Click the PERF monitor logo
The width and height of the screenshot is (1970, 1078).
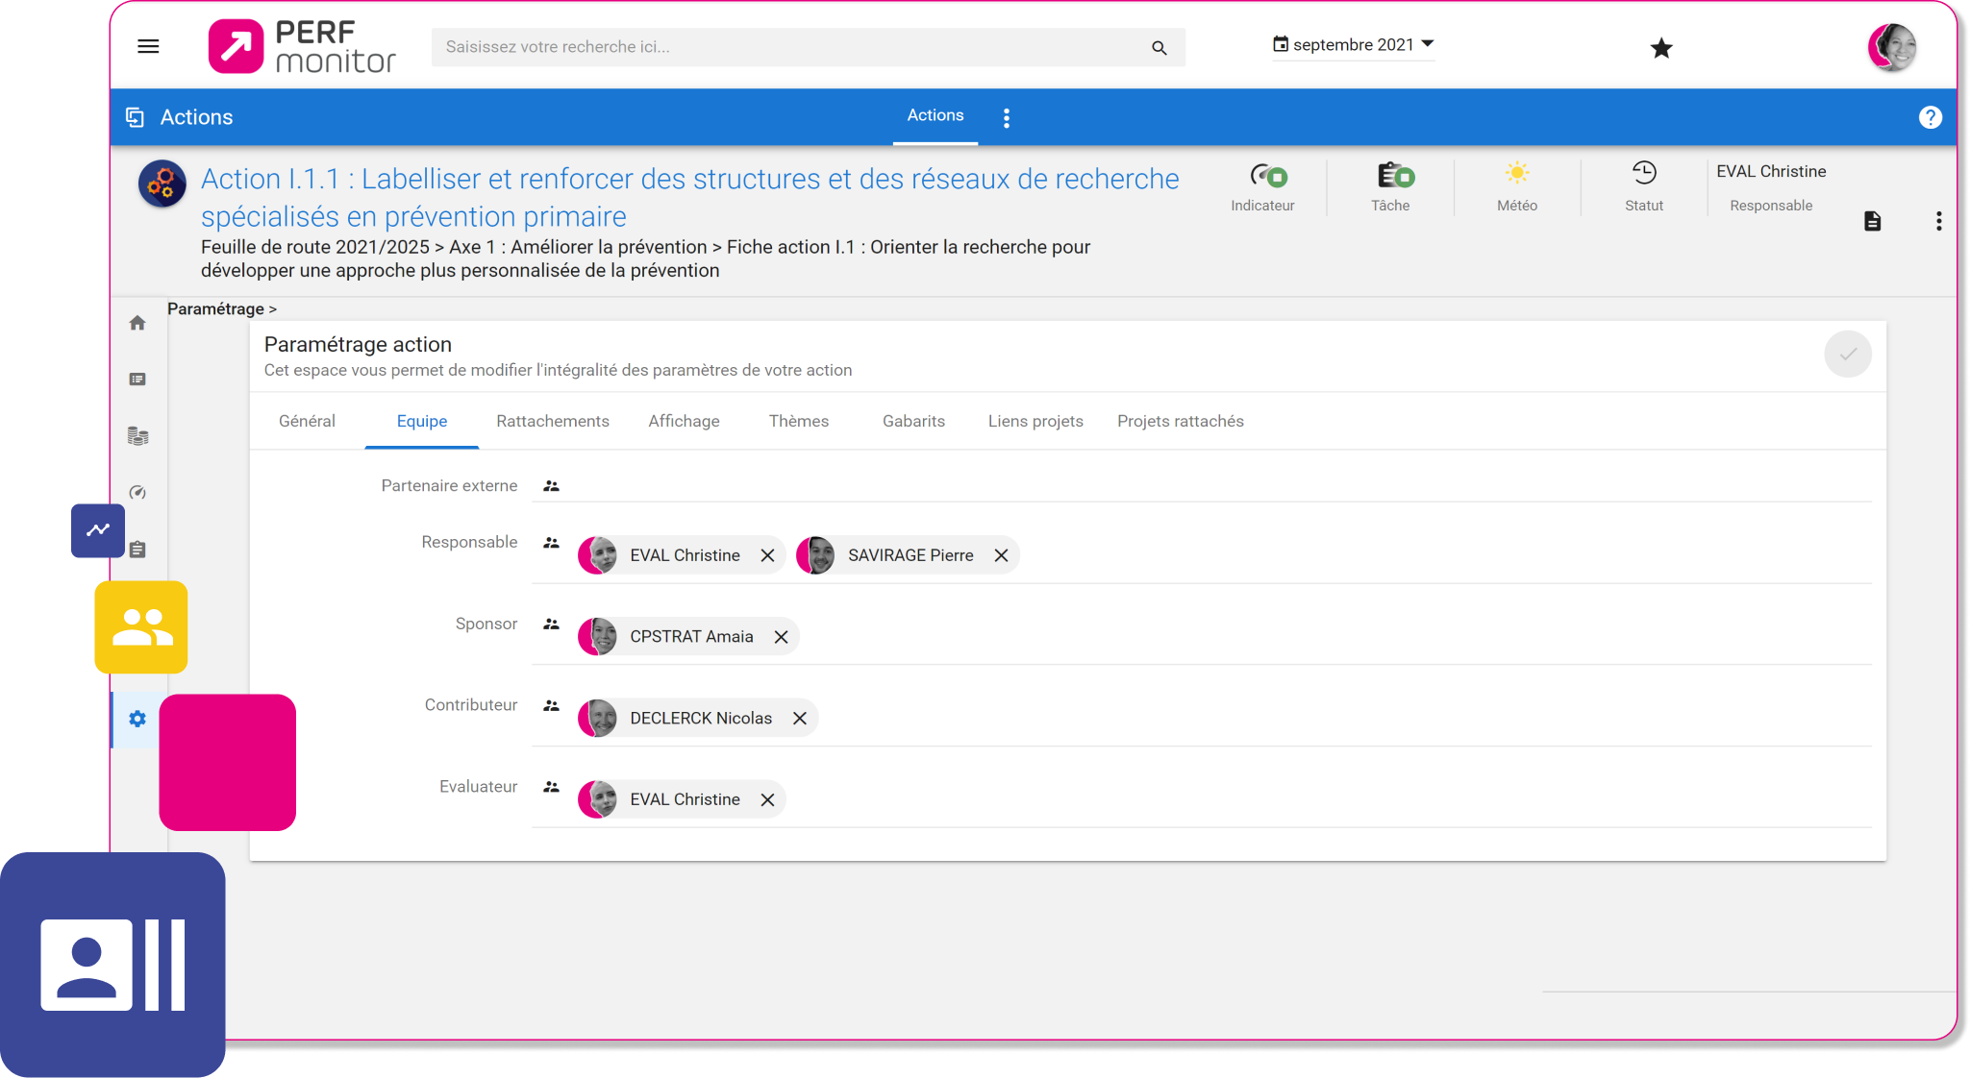pyautogui.click(x=301, y=46)
